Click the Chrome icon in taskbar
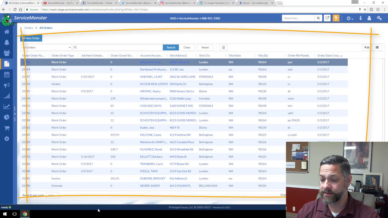This screenshot has height=218, width=388. pyautogui.click(x=25, y=214)
